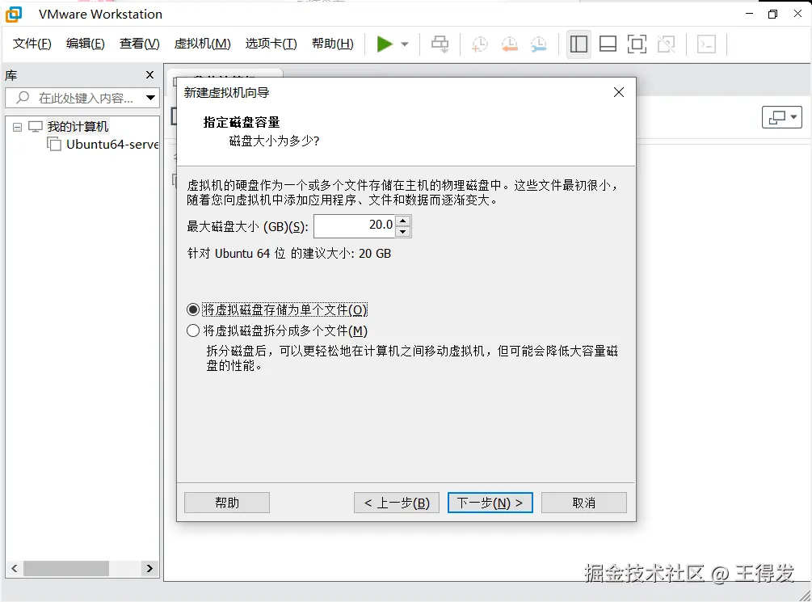Viewport: 812px width, 602px height.
Task: Close the library panel
Action: tap(150, 75)
